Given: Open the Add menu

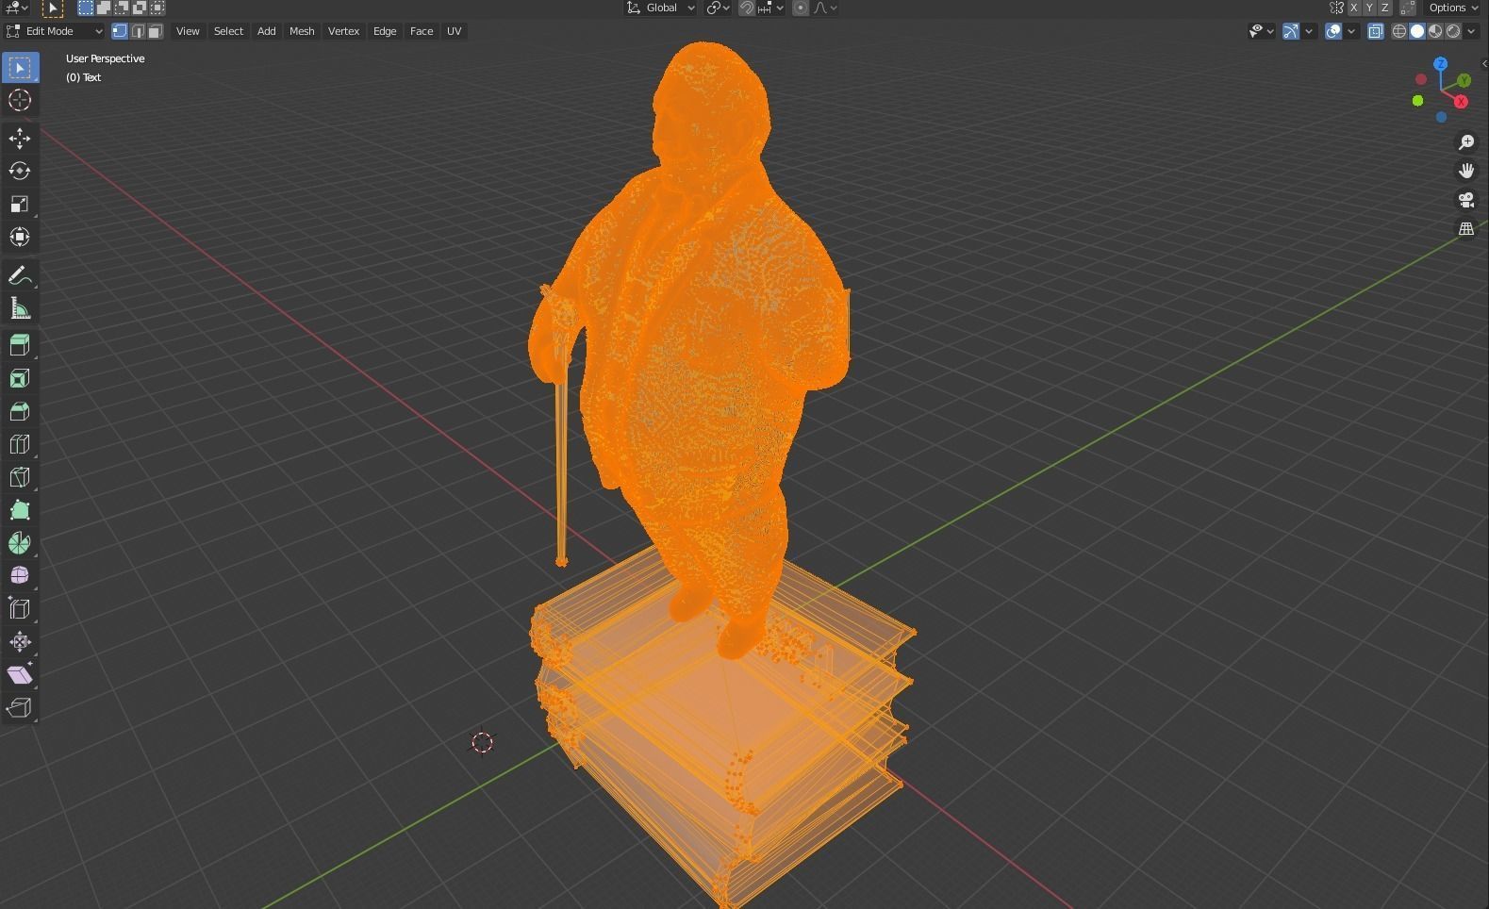Looking at the screenshot, I should [x=267, y=31].
